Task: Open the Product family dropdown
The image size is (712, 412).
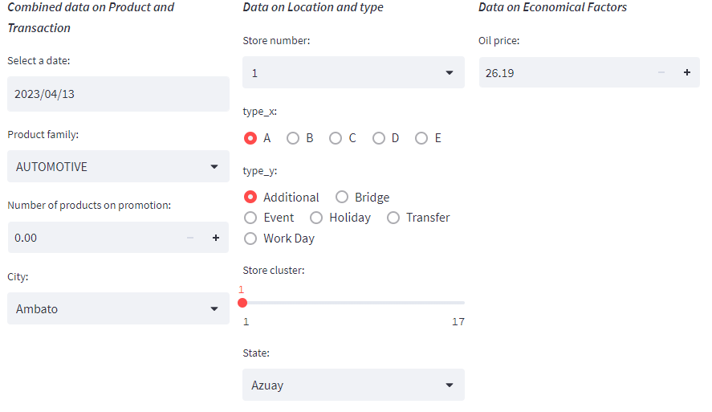Action: click(x=118, y=167)
